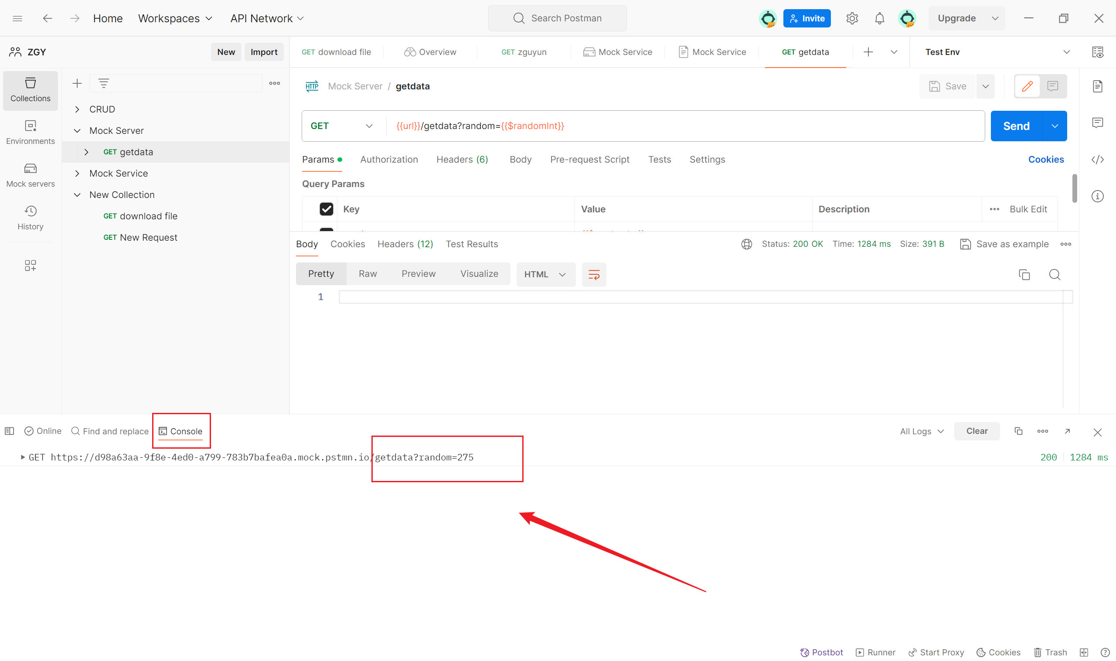This screenshot has width=1116, height=661.
Task: Open the hamburger menu icon
Action: click(17, 18)
